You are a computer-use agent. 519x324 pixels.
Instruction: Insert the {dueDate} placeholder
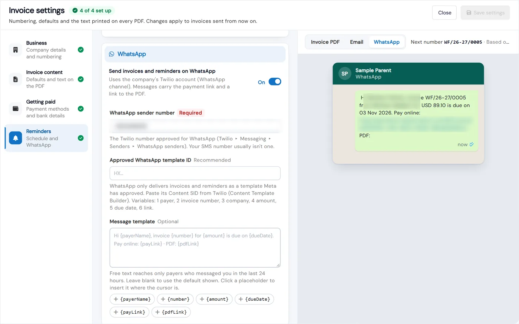(254, 299)
